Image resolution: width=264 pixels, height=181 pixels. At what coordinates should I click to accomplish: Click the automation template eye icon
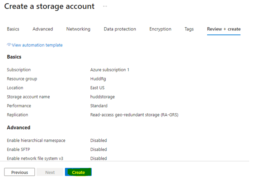tap(9, 45)
